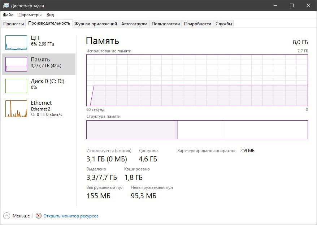Click the ЦП usage mini graph
The height and width of the screenshot is (225, 317).
pos(16,43)
